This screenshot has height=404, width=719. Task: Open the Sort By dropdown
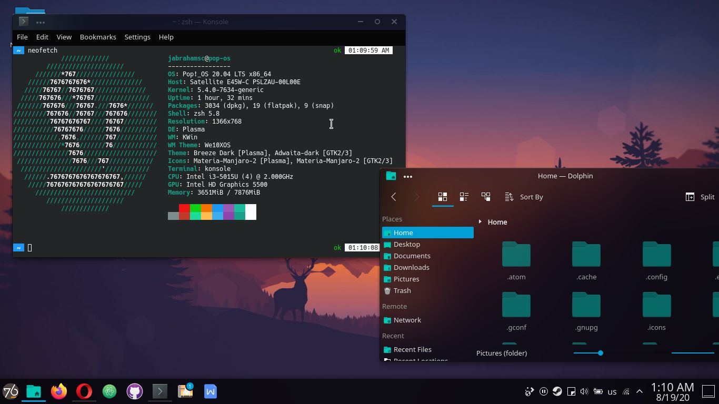tap(525, 197)
